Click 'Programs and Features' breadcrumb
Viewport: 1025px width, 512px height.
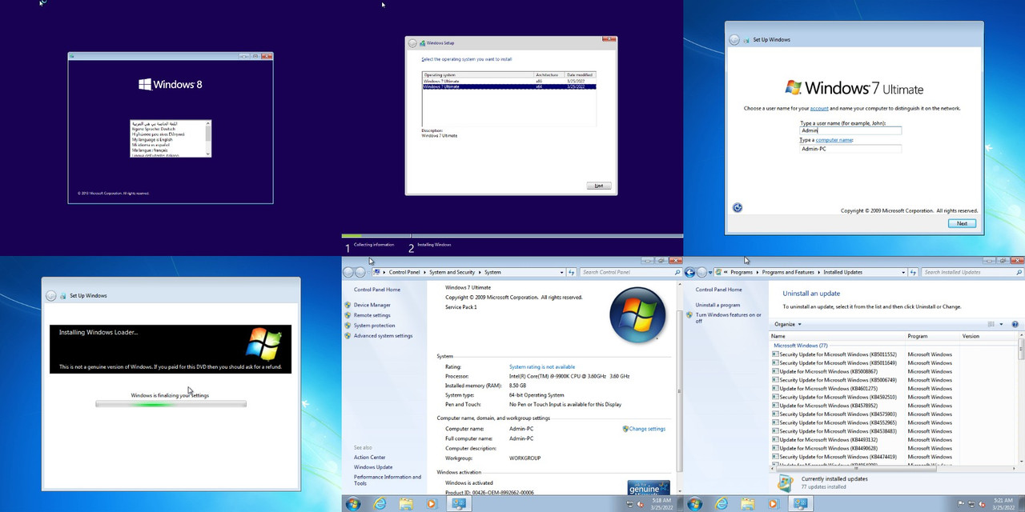(788, 273)
